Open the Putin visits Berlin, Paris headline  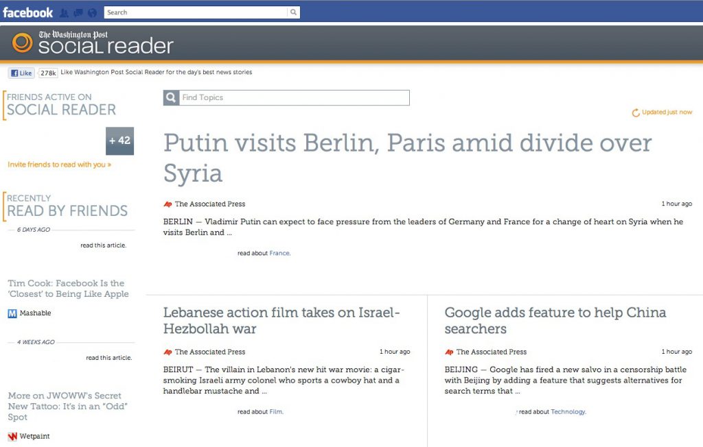click(407, 158)
